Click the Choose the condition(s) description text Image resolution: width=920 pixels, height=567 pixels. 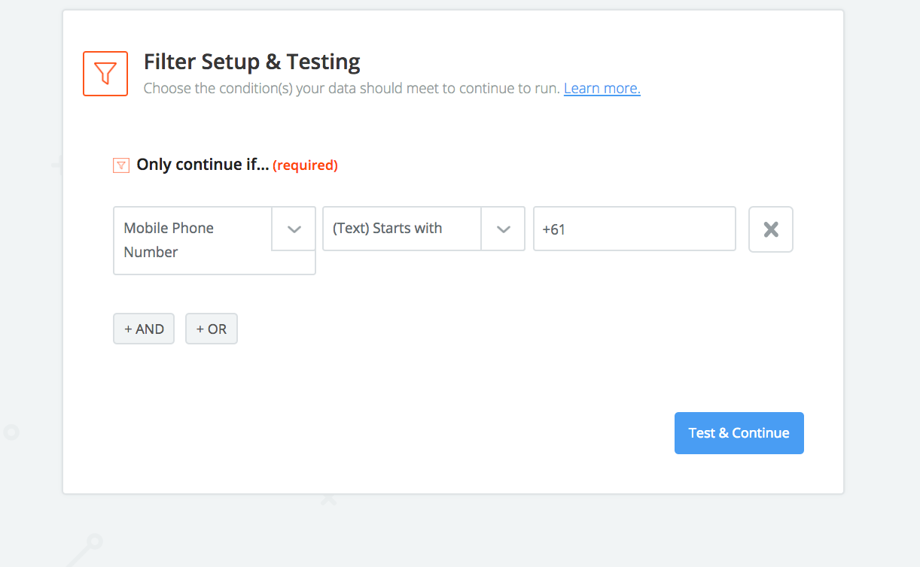352,88
